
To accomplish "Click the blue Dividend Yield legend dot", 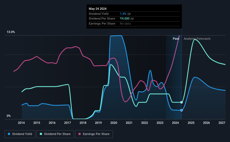I will tap(9, 134).
